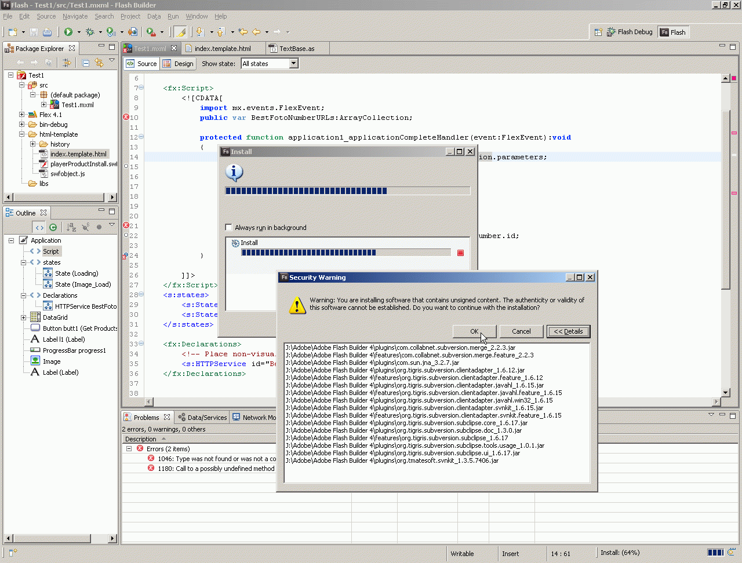
Task: Switch to the index.template.html editor tab
Action: 222,49
